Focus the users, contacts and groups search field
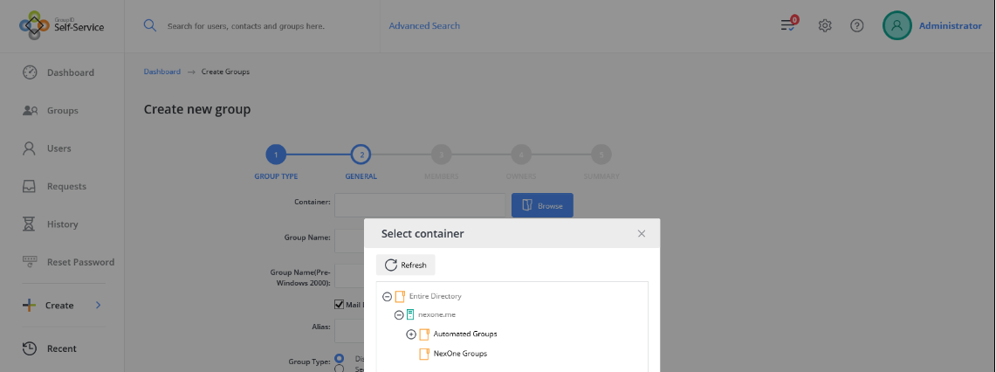This screenshot has height=372, width=996. point(246,27)
